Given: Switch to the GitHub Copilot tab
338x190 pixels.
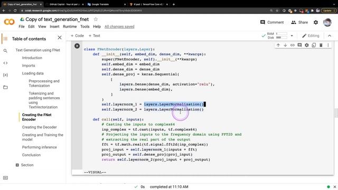Looking at the screenshot, I should tap(64, 4).
